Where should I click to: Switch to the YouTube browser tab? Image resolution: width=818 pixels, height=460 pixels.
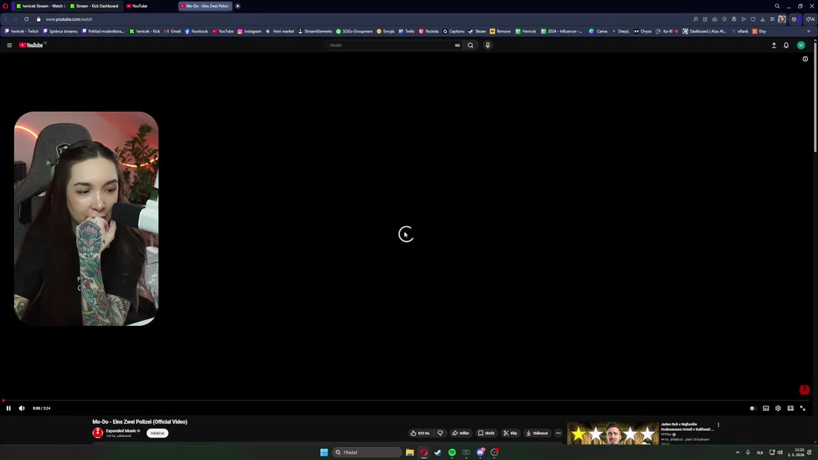coord(150,6)
